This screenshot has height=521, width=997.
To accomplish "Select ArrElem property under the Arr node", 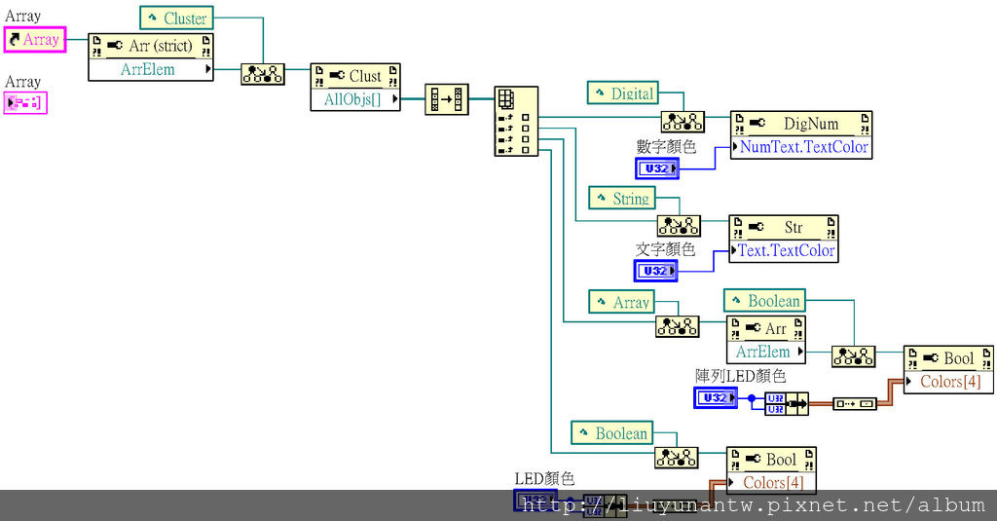I will click(x=766, y=352).
